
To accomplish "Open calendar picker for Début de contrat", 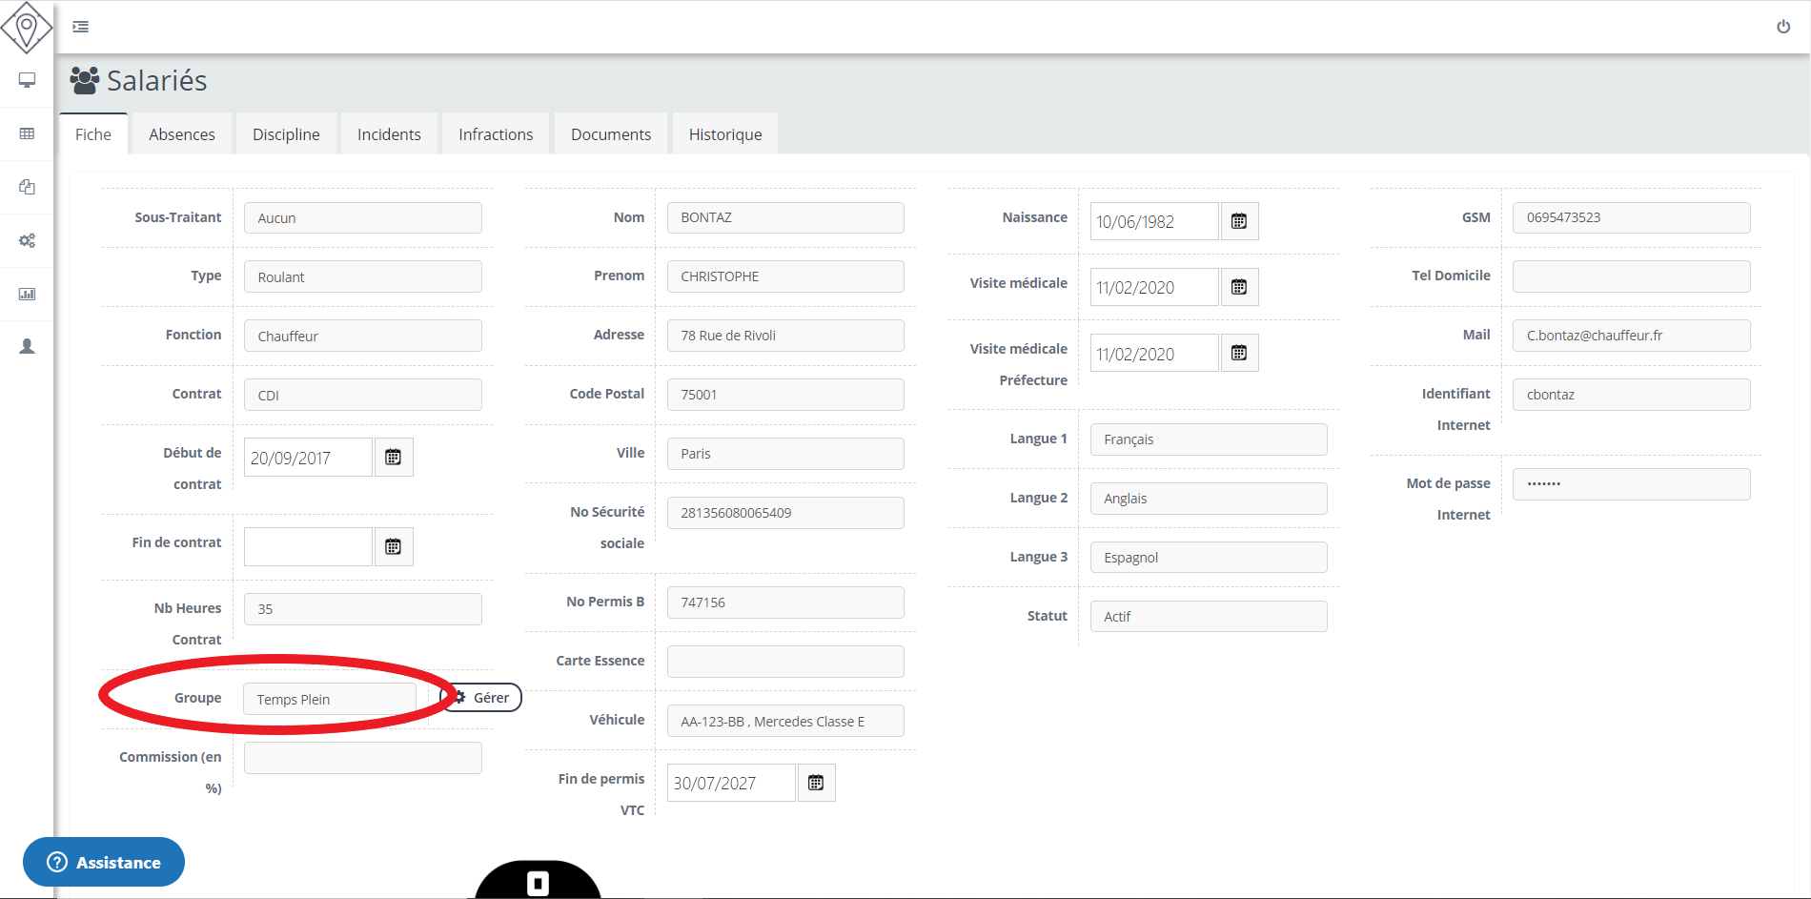I will [x=393, y=458].
